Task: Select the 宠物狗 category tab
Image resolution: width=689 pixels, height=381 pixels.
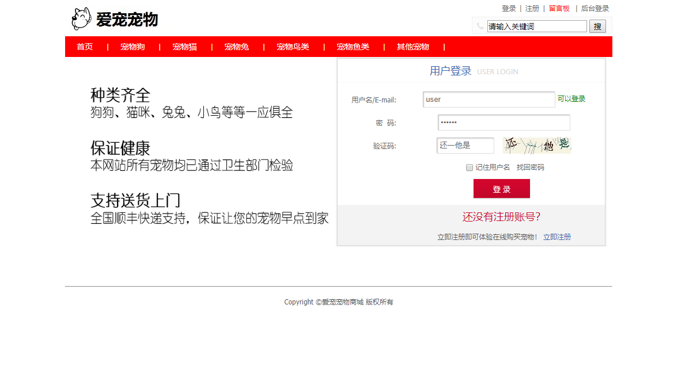Action: (x=132, y=47)
